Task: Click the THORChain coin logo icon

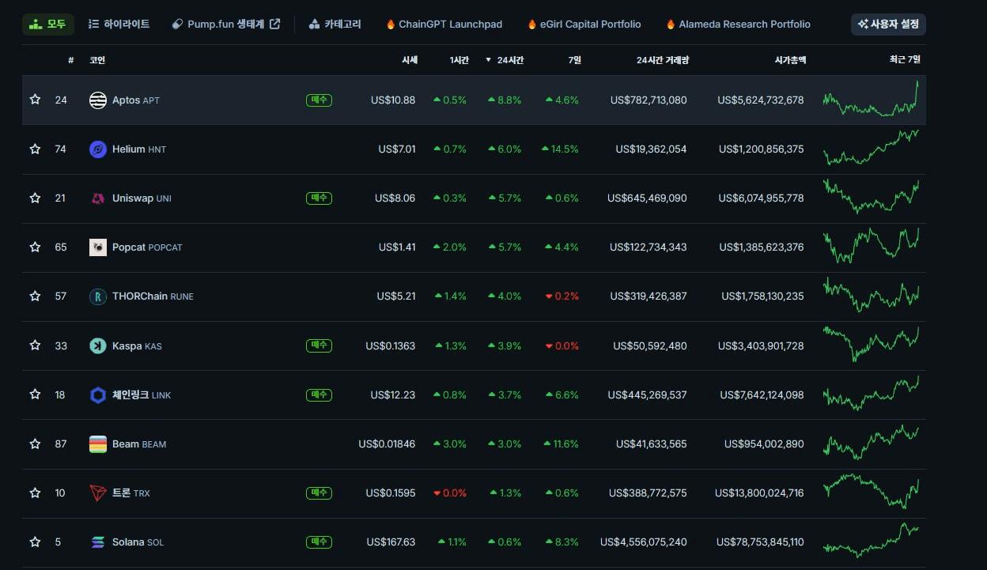Action: click(98, 296)
